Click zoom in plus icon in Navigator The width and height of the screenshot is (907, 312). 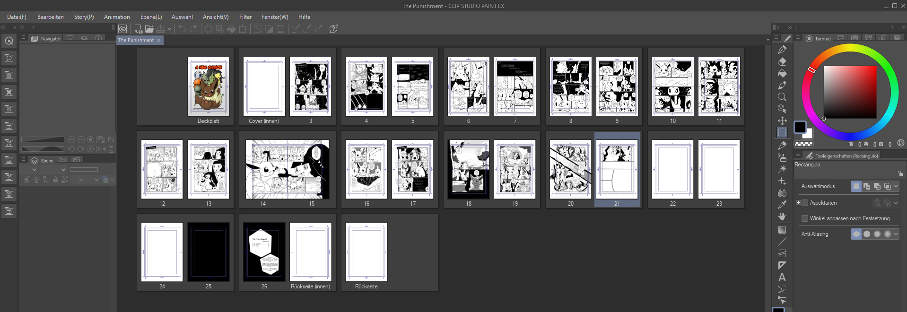coord(81,140)
